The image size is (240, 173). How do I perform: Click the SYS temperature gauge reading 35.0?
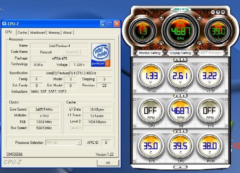click(x=151, y=146)
